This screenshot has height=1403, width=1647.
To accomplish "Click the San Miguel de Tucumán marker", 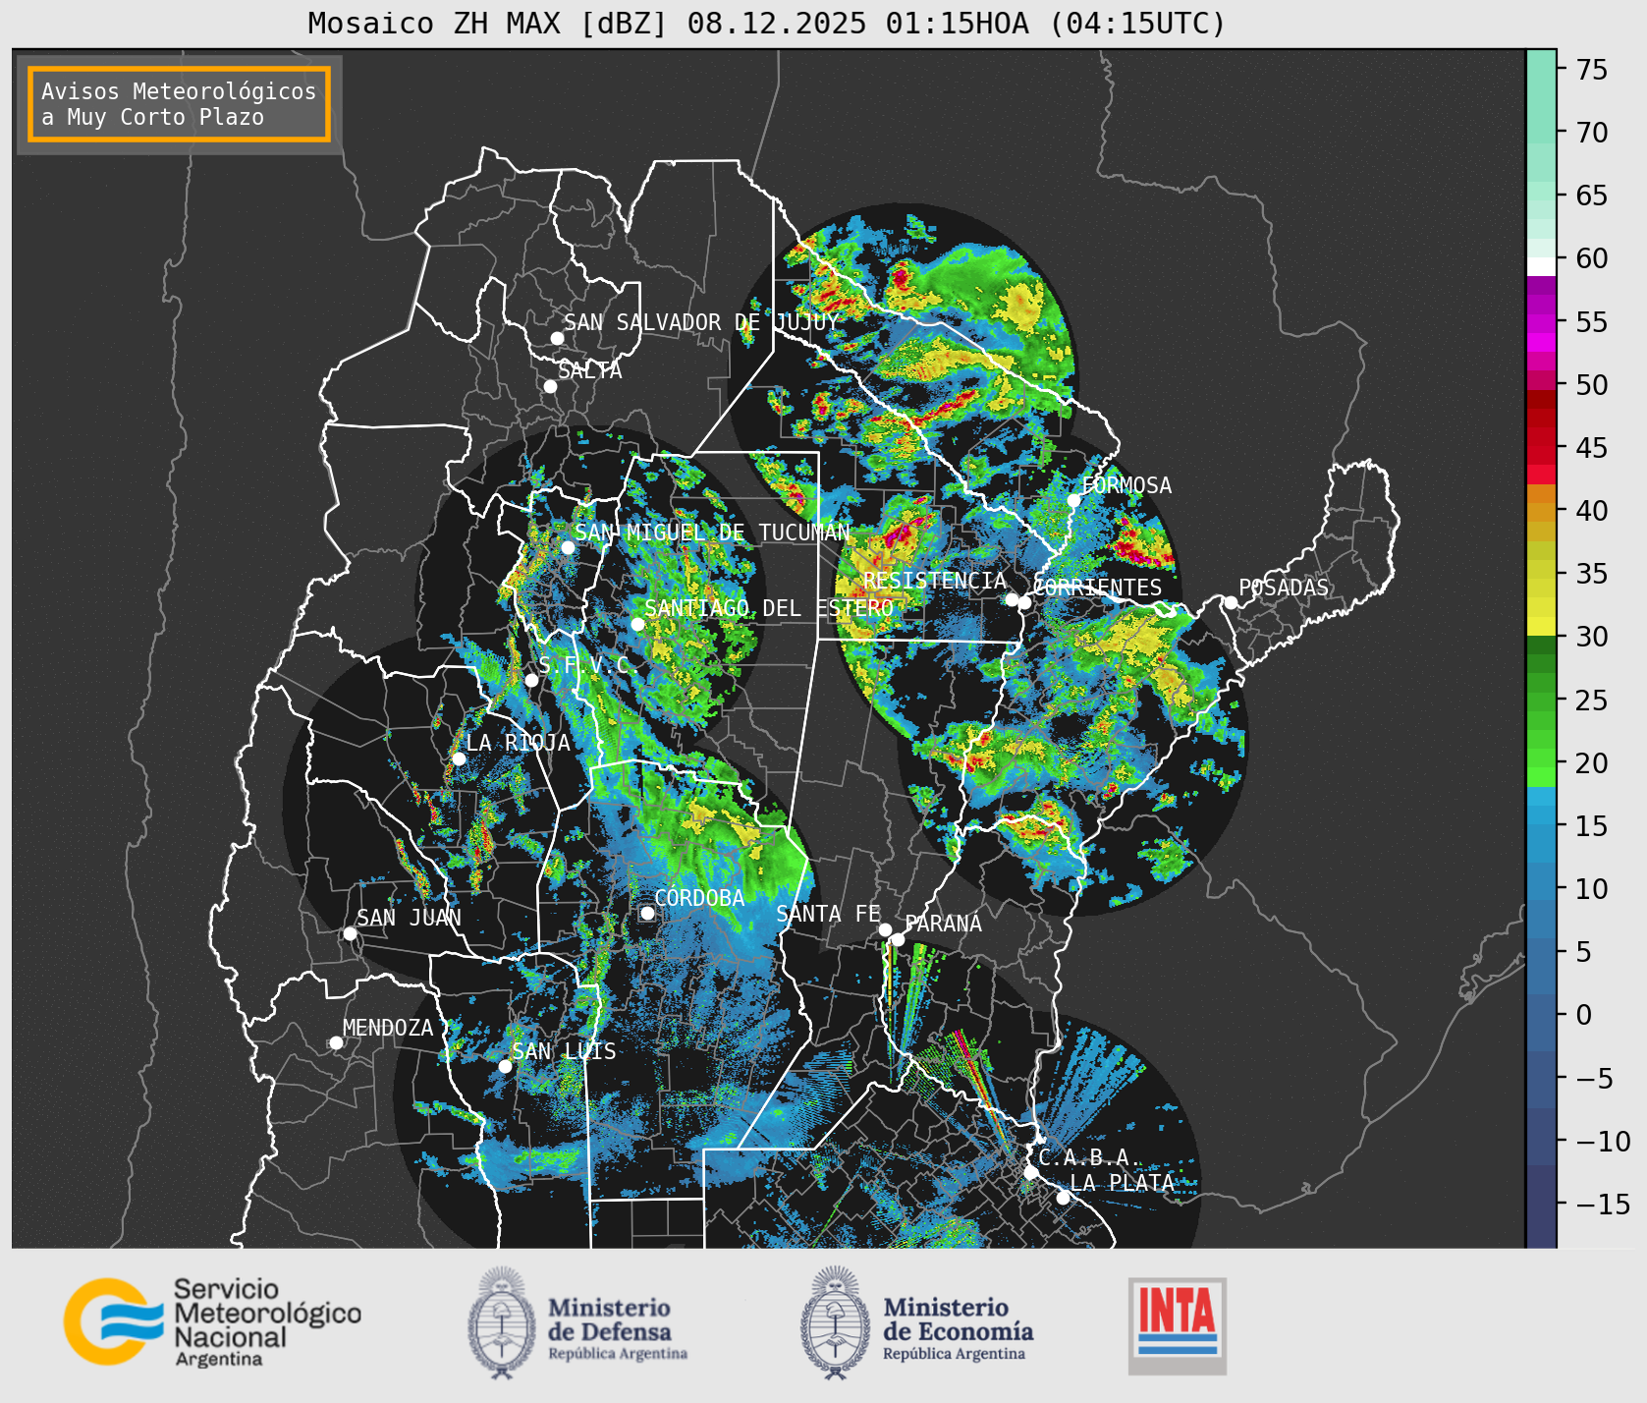I will click(x=568, y=547).
